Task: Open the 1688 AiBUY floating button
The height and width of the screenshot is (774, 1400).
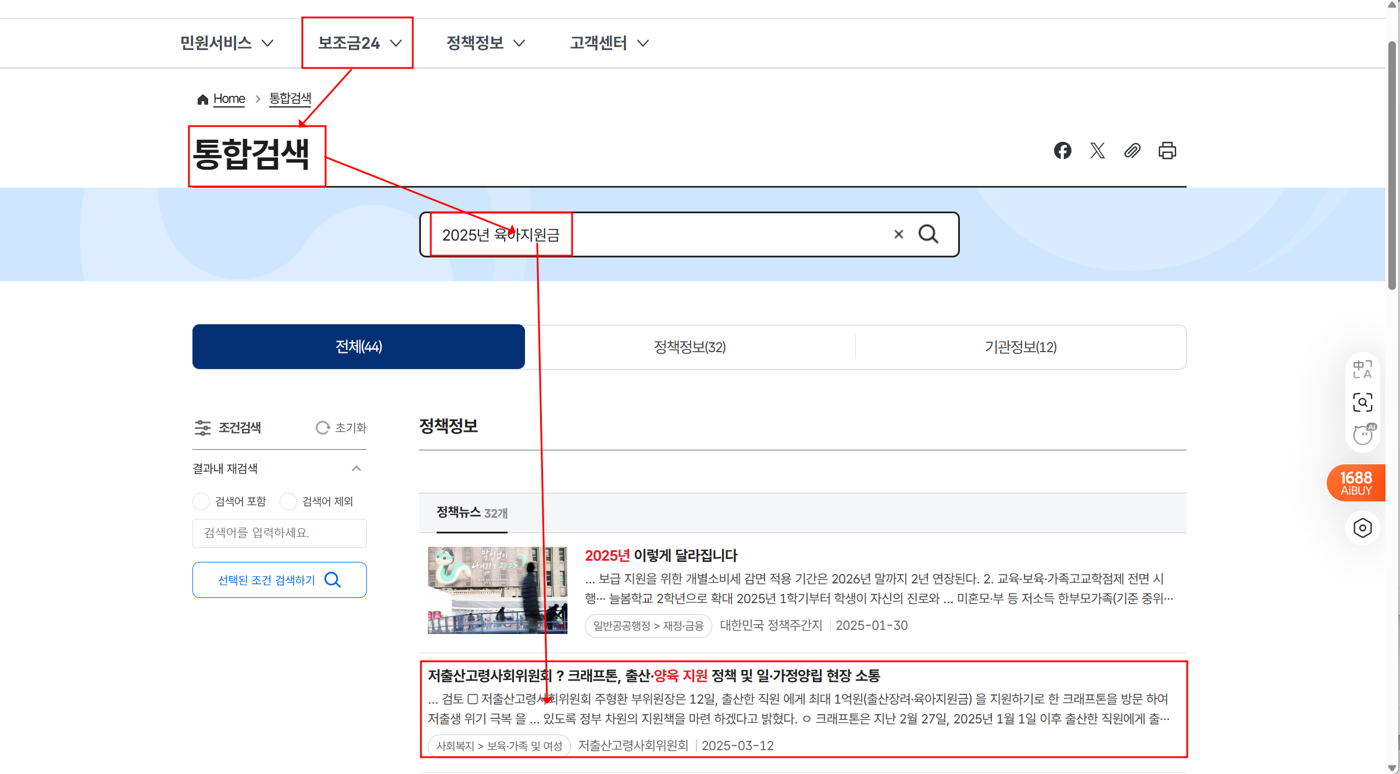Action: 1356,483
